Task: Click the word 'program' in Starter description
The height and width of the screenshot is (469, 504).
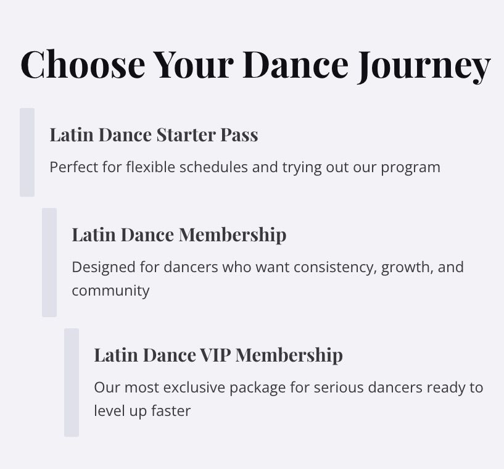Action: click(410, 168)
